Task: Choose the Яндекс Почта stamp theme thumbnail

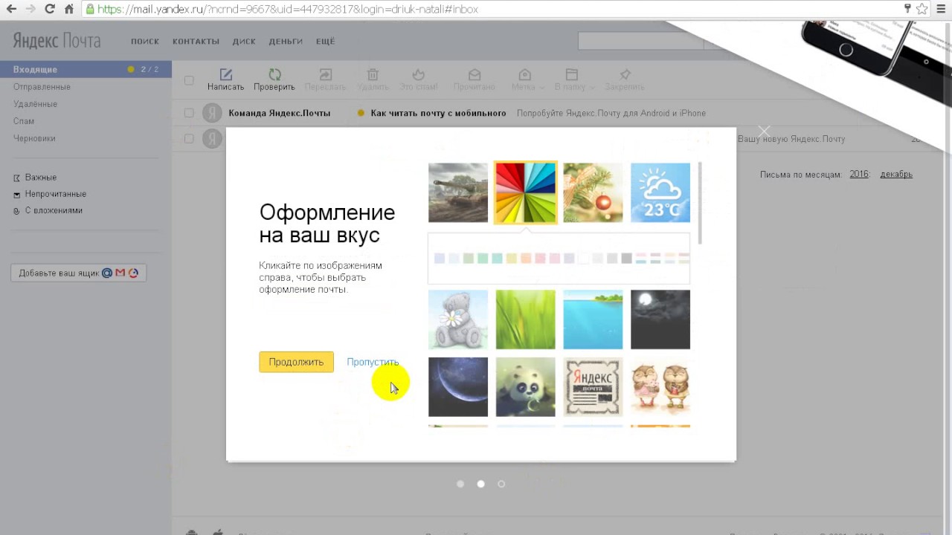Action: pos(593,387)
